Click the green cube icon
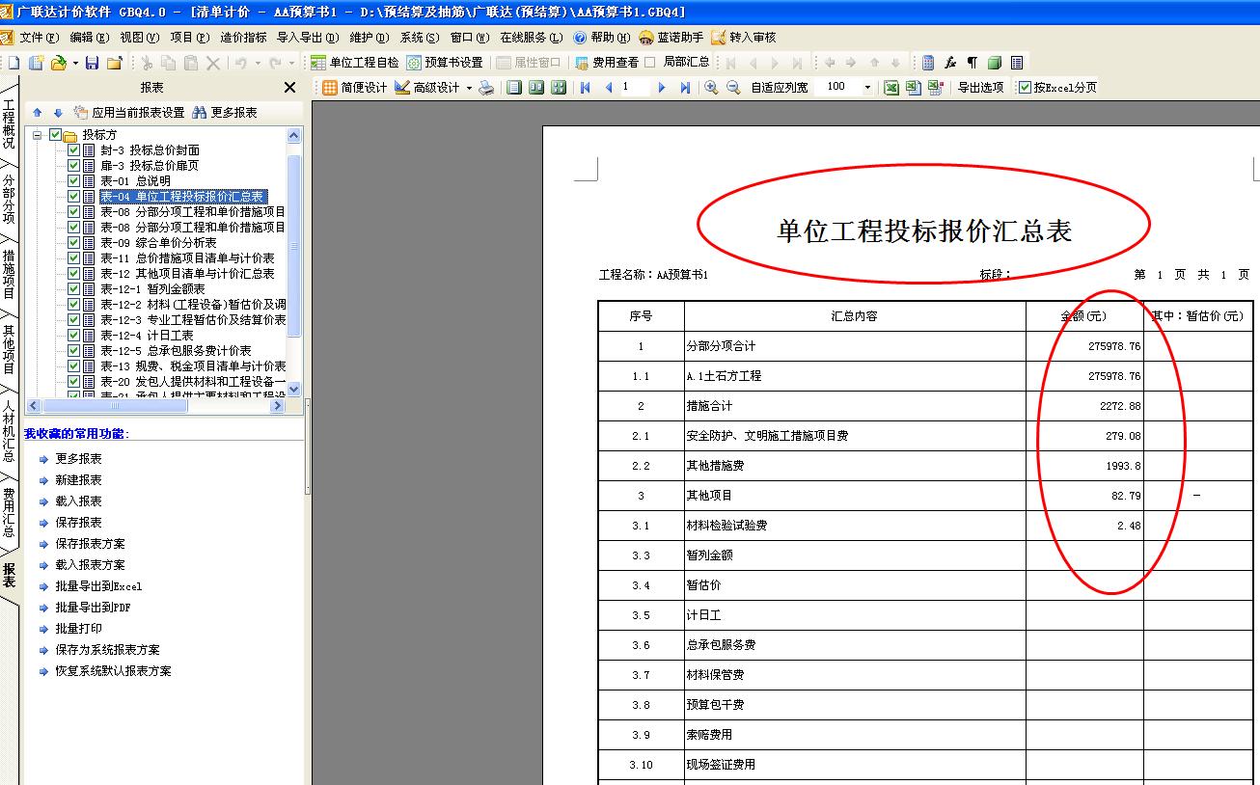The height and width of the screenshot is (785, 1260). tap(994, 63)
